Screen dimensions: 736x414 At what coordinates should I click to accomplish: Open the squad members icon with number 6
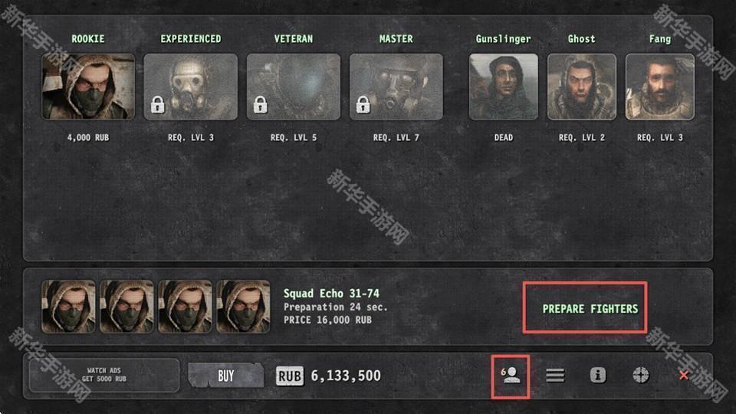pos(511,376)
